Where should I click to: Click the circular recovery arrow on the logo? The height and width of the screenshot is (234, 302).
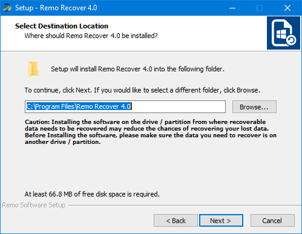291,40
